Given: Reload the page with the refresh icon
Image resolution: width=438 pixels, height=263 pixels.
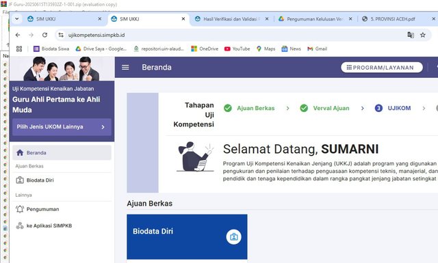Looking at the screenshot, I should click(44, 35).
